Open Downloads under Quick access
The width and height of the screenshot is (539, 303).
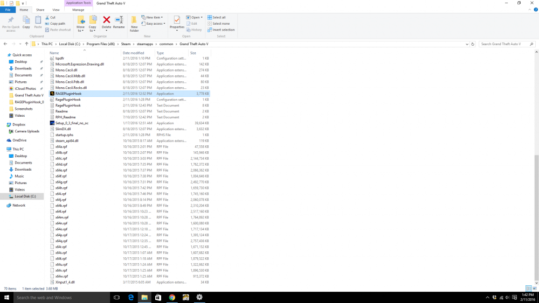(23, 68)
